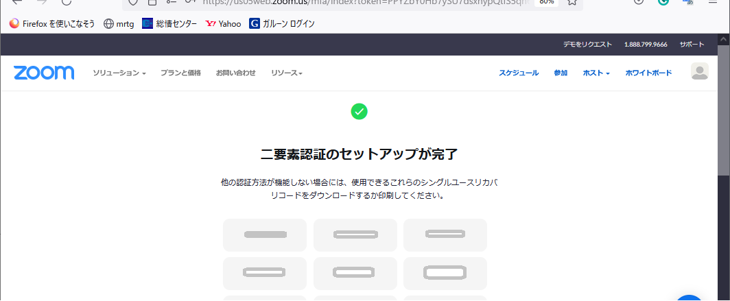This screenshot has height=301, width=730.
Task: Open the profile avatar menu
Action: pos(699,71)
